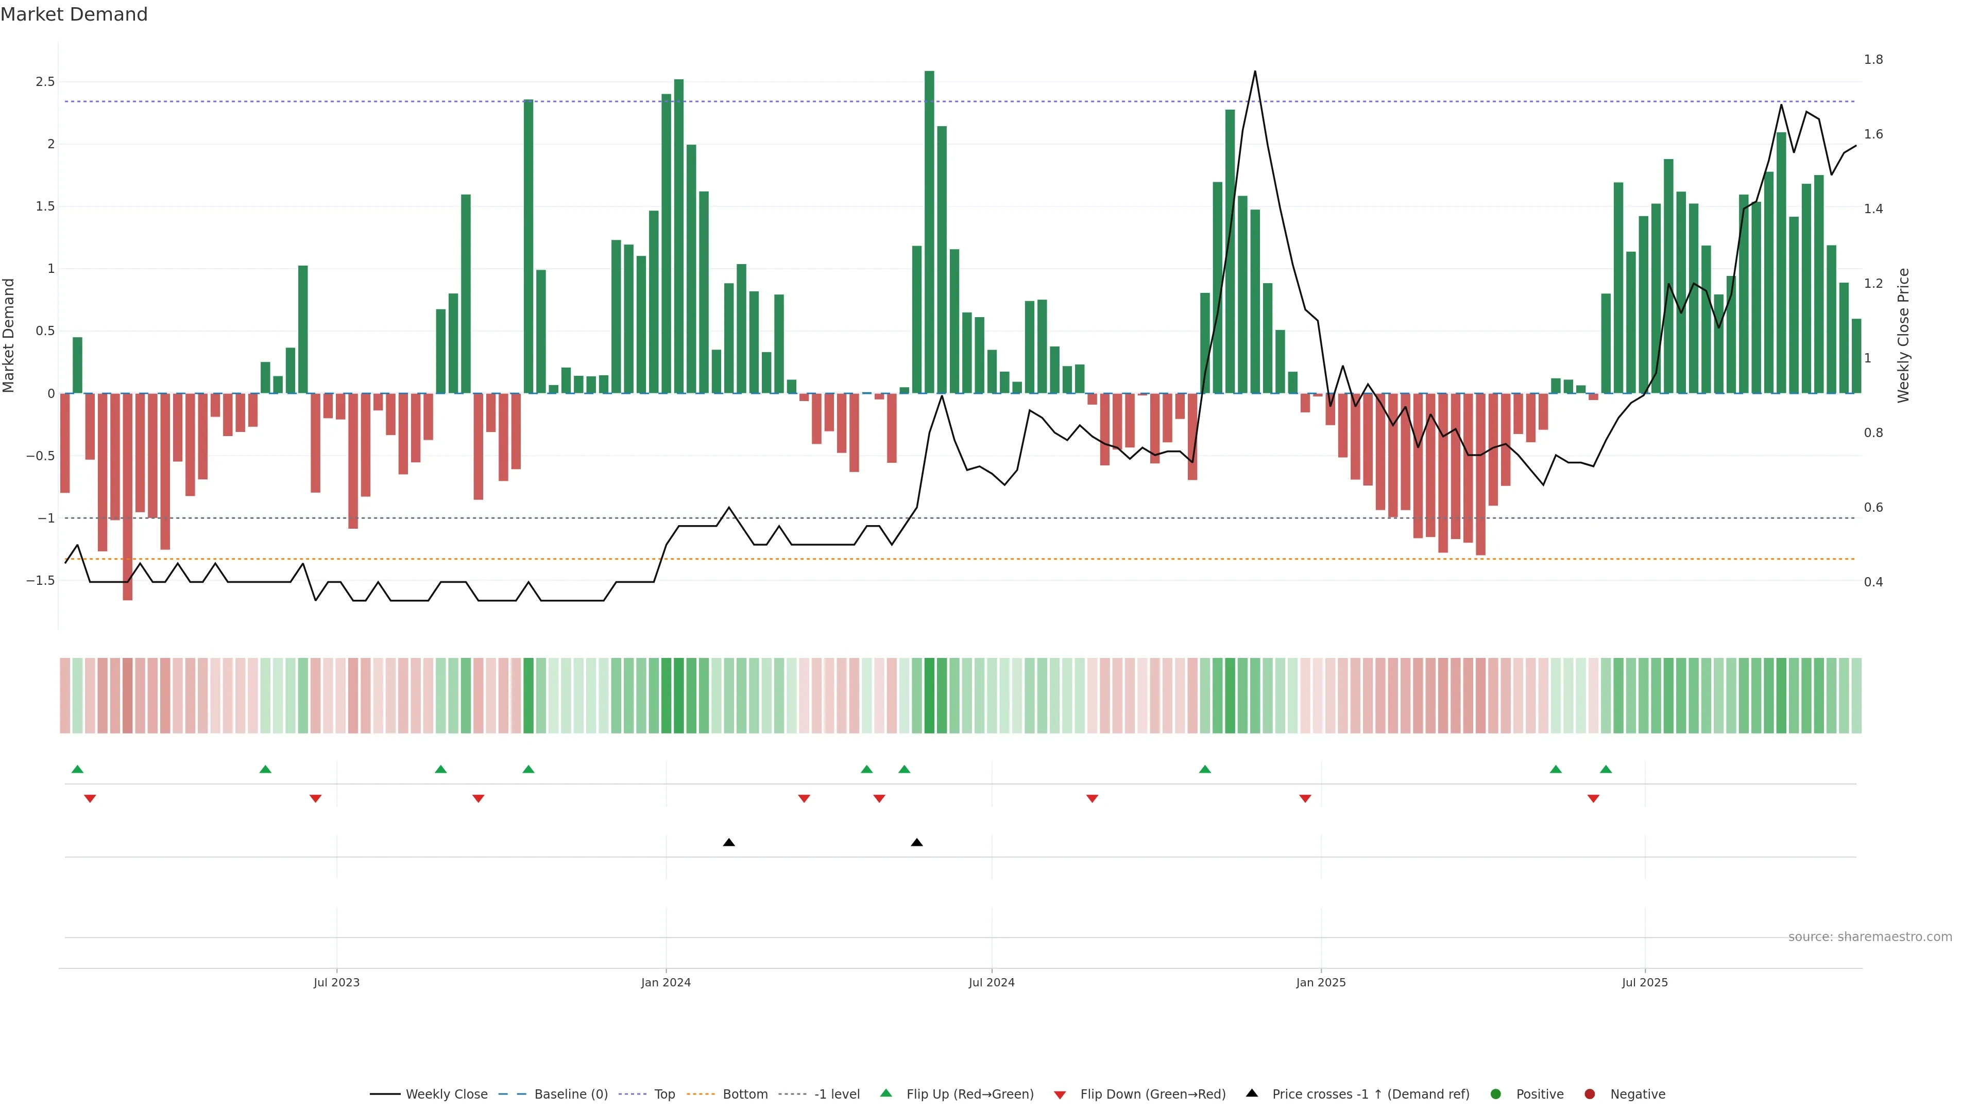Screen dimensions: 1978x1112
Task: Click the Jul 2025 x-axis label
Action: (x=1645, y=982)
